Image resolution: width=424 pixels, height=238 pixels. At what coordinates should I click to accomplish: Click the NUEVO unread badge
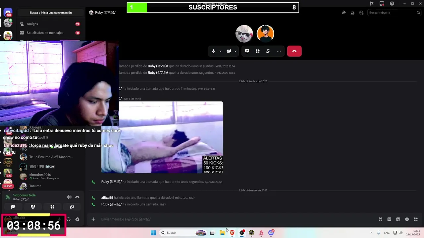8,186
